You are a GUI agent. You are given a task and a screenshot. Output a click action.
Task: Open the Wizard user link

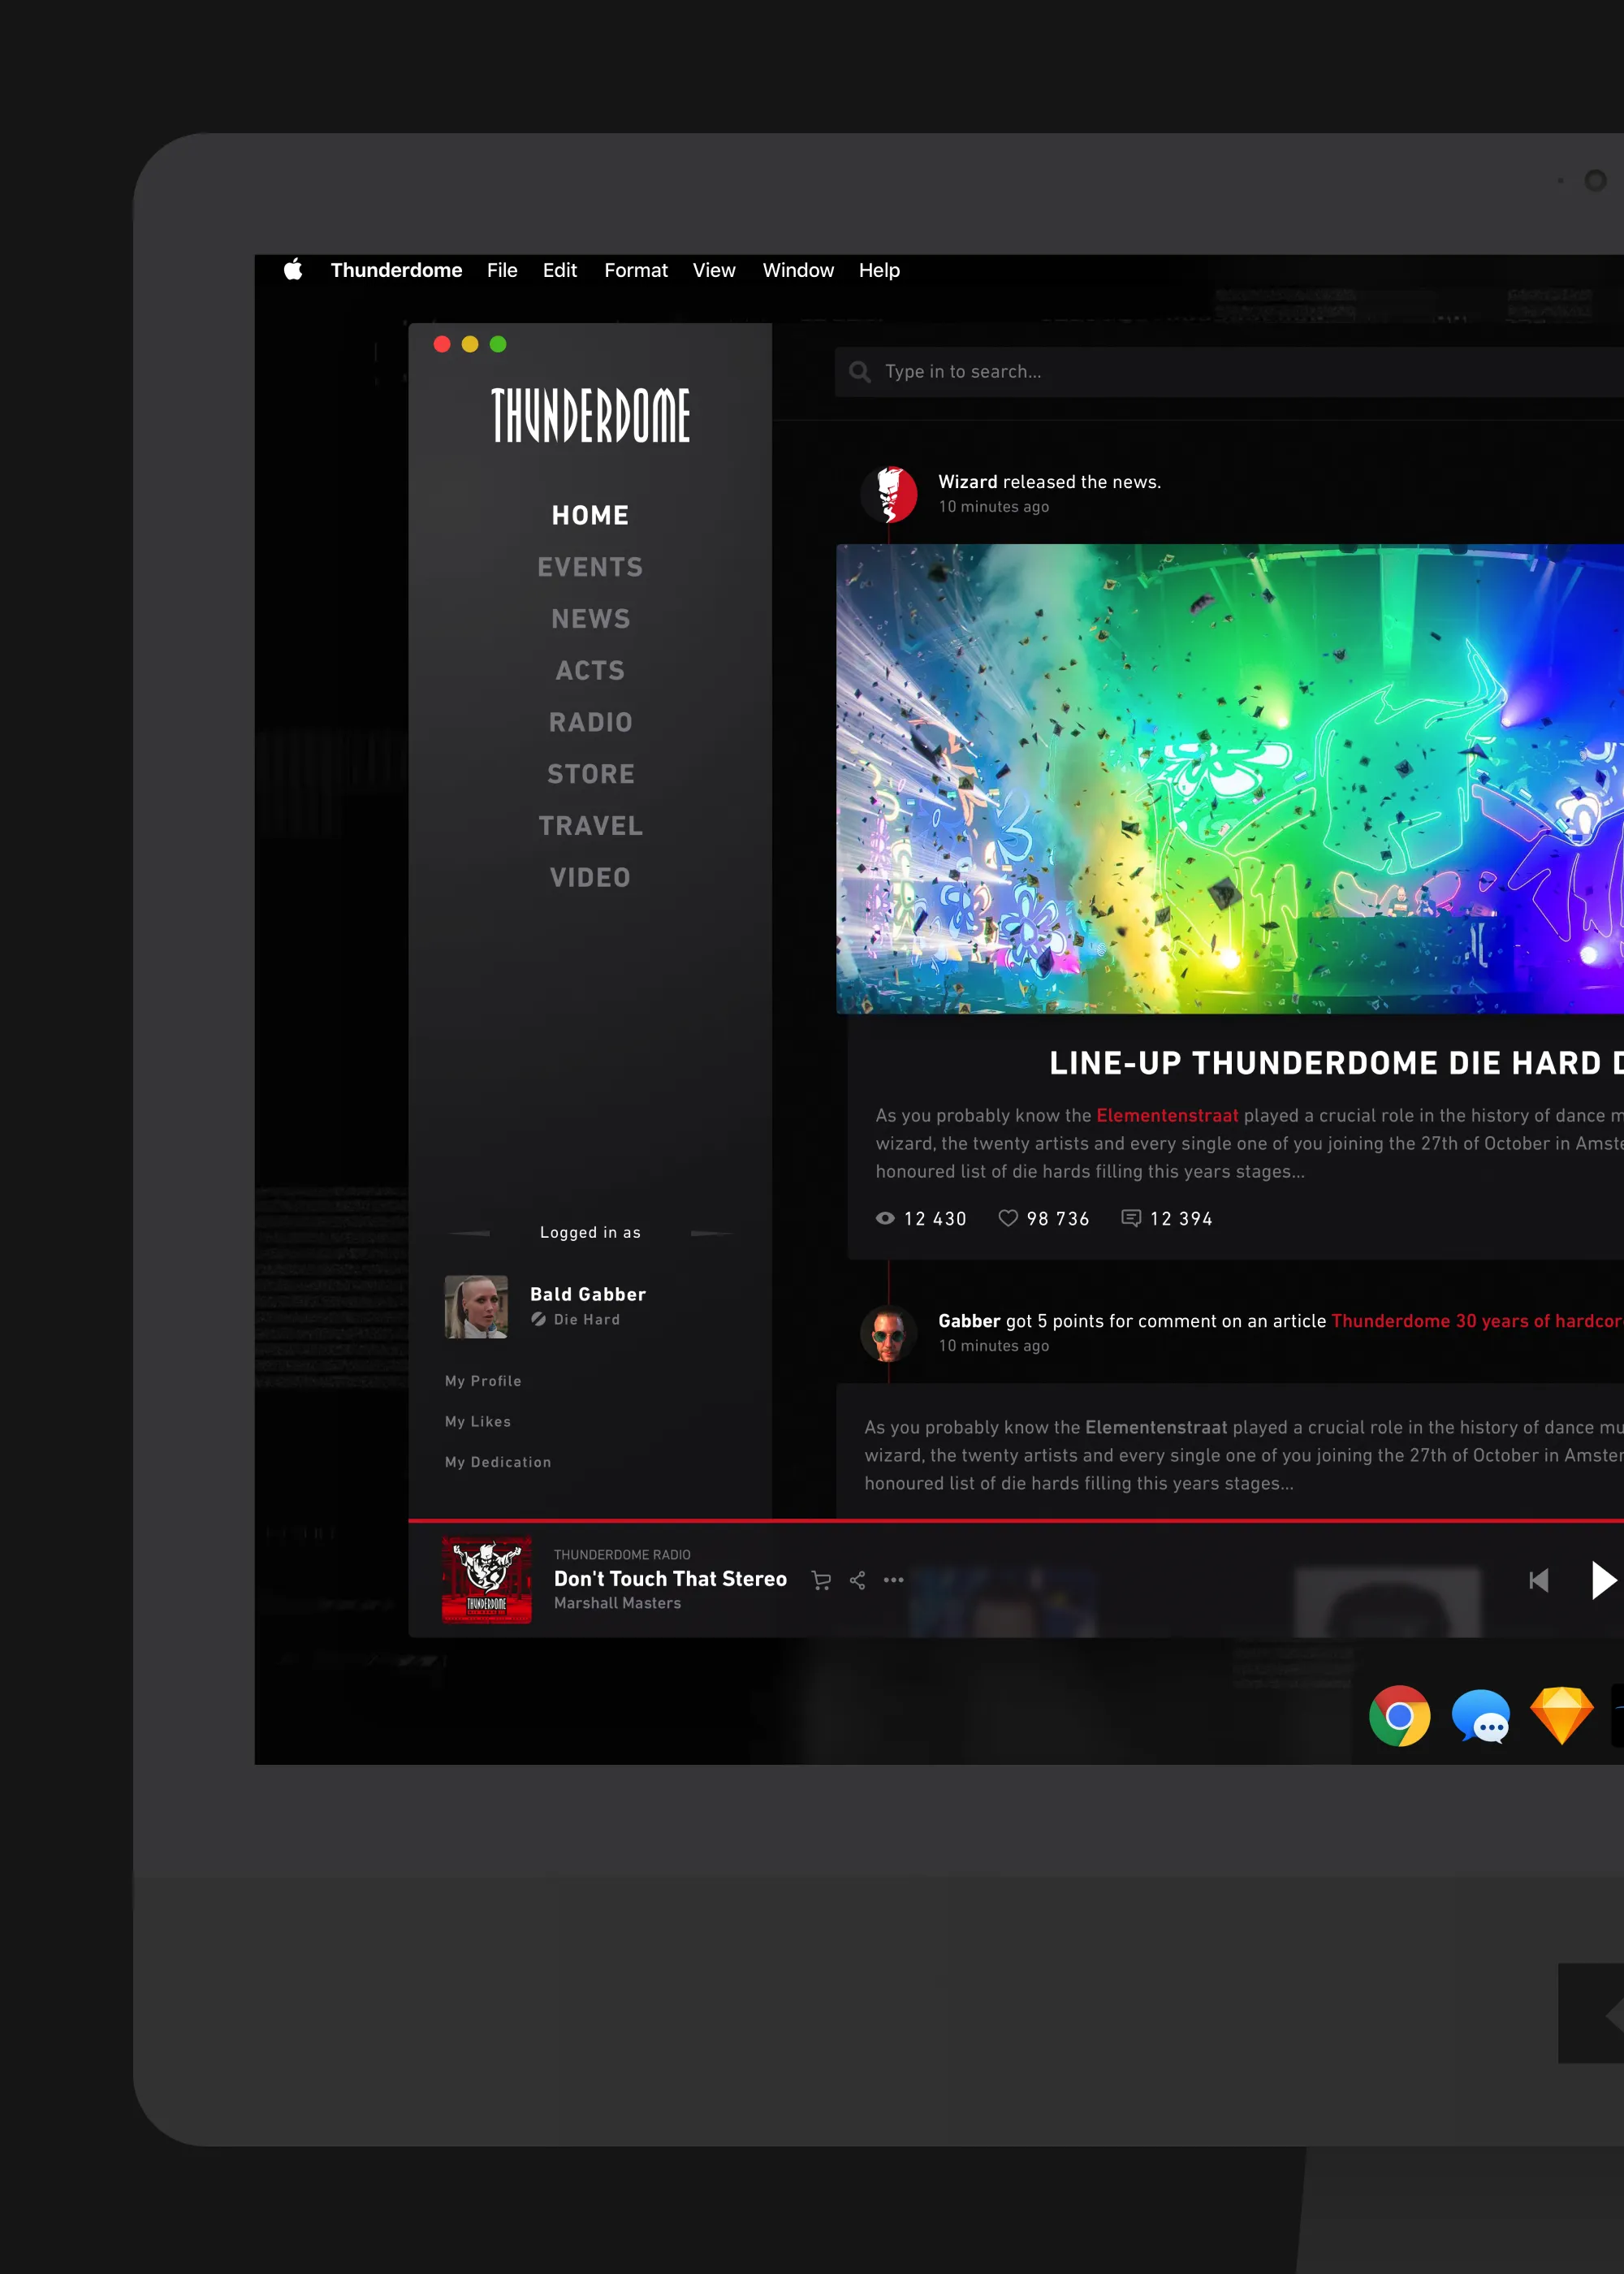point(967,482)
